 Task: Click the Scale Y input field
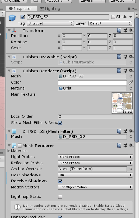[x=97, y=48]
